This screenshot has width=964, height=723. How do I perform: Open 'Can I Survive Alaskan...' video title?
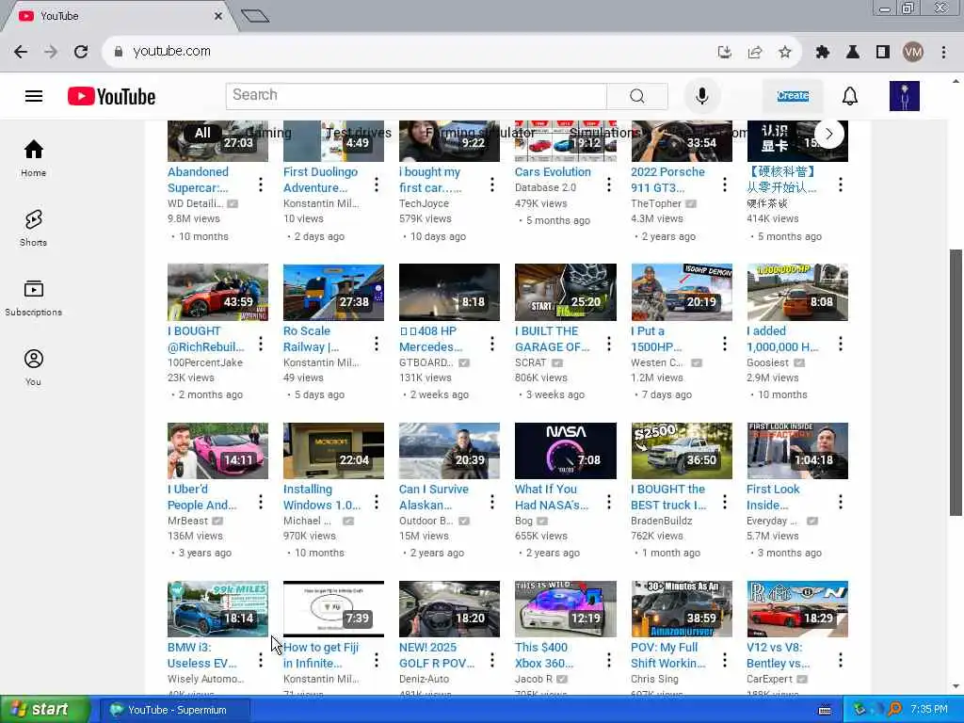click(x=433, y=497)
